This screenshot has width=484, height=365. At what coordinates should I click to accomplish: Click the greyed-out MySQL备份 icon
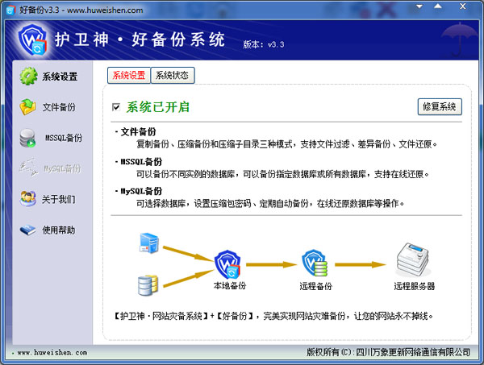28,168
